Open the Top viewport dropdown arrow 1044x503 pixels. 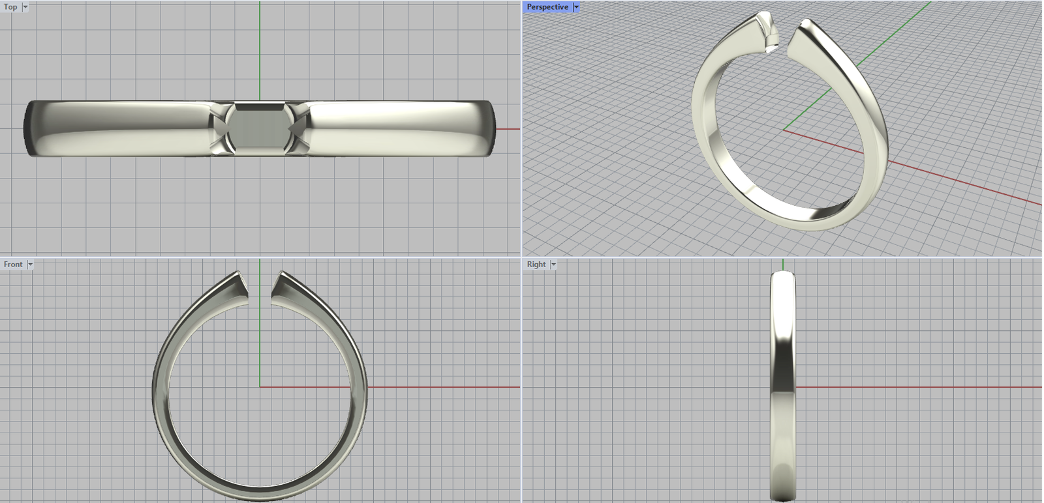[x=25, y=7]
